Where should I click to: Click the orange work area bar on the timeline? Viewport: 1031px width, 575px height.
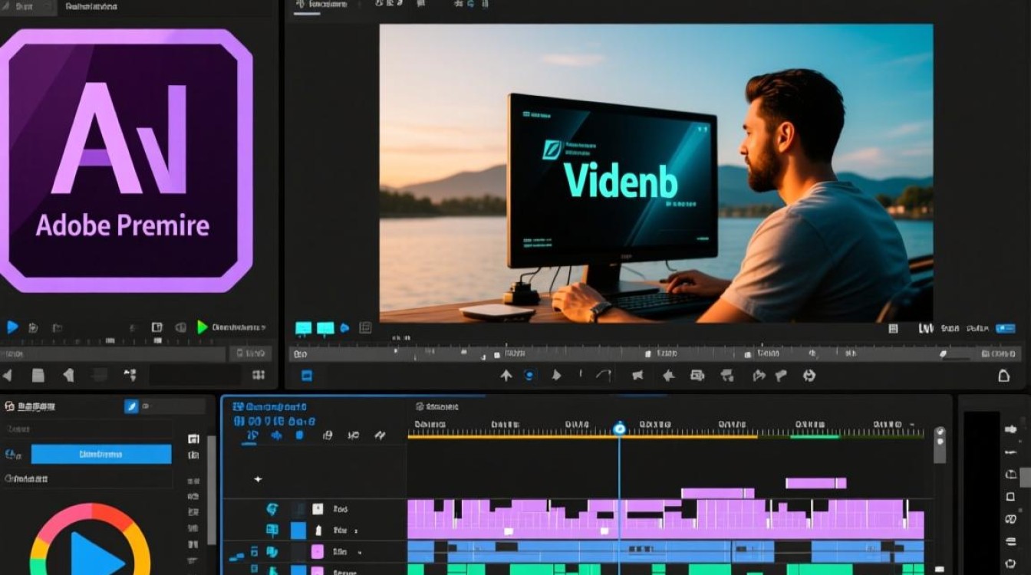point(583,436)
